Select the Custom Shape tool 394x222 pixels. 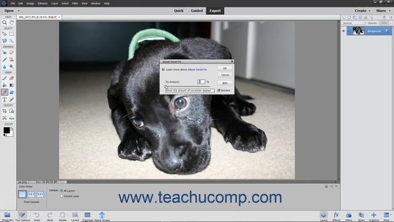[x=12, y=92]
